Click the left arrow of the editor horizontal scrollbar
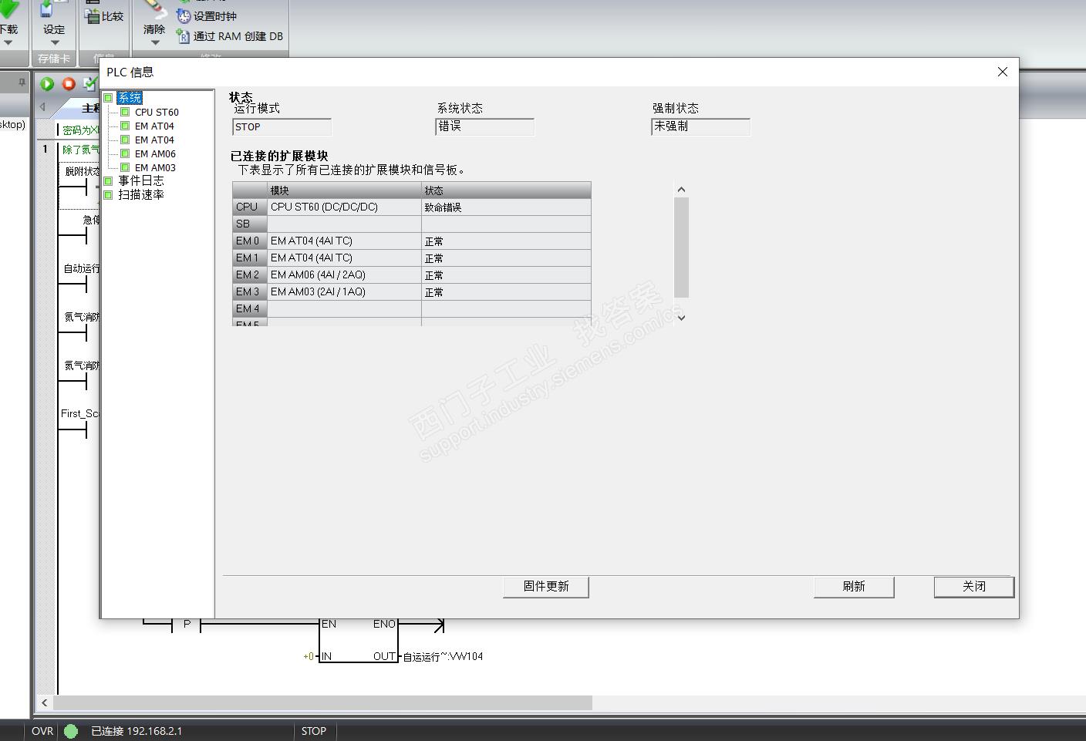 45,702
